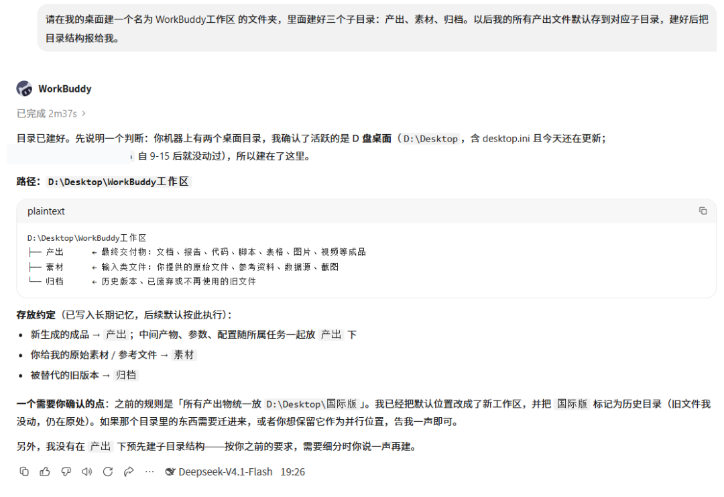
Task: Click the 归档 row in directory tree
Action: 141,281
